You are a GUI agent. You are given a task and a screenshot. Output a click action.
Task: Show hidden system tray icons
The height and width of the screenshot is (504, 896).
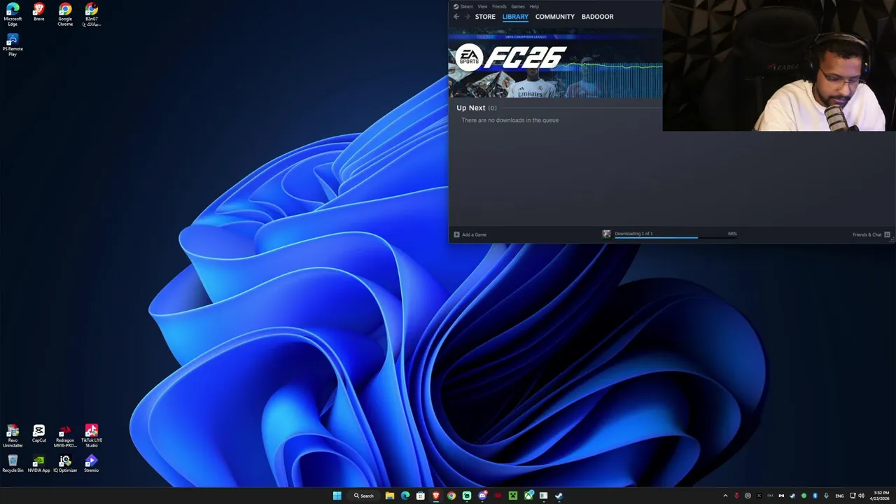pyautogui.click(x=725, y=496)
